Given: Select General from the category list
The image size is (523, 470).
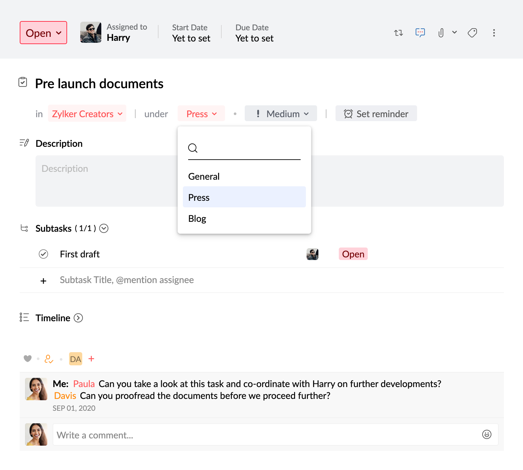Looking at the screenshot, I should point(204,177).
